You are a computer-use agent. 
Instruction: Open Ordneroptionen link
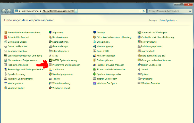click(105, 60)
